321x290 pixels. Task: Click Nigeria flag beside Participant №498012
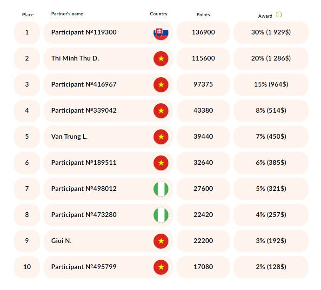click(161, 189)
